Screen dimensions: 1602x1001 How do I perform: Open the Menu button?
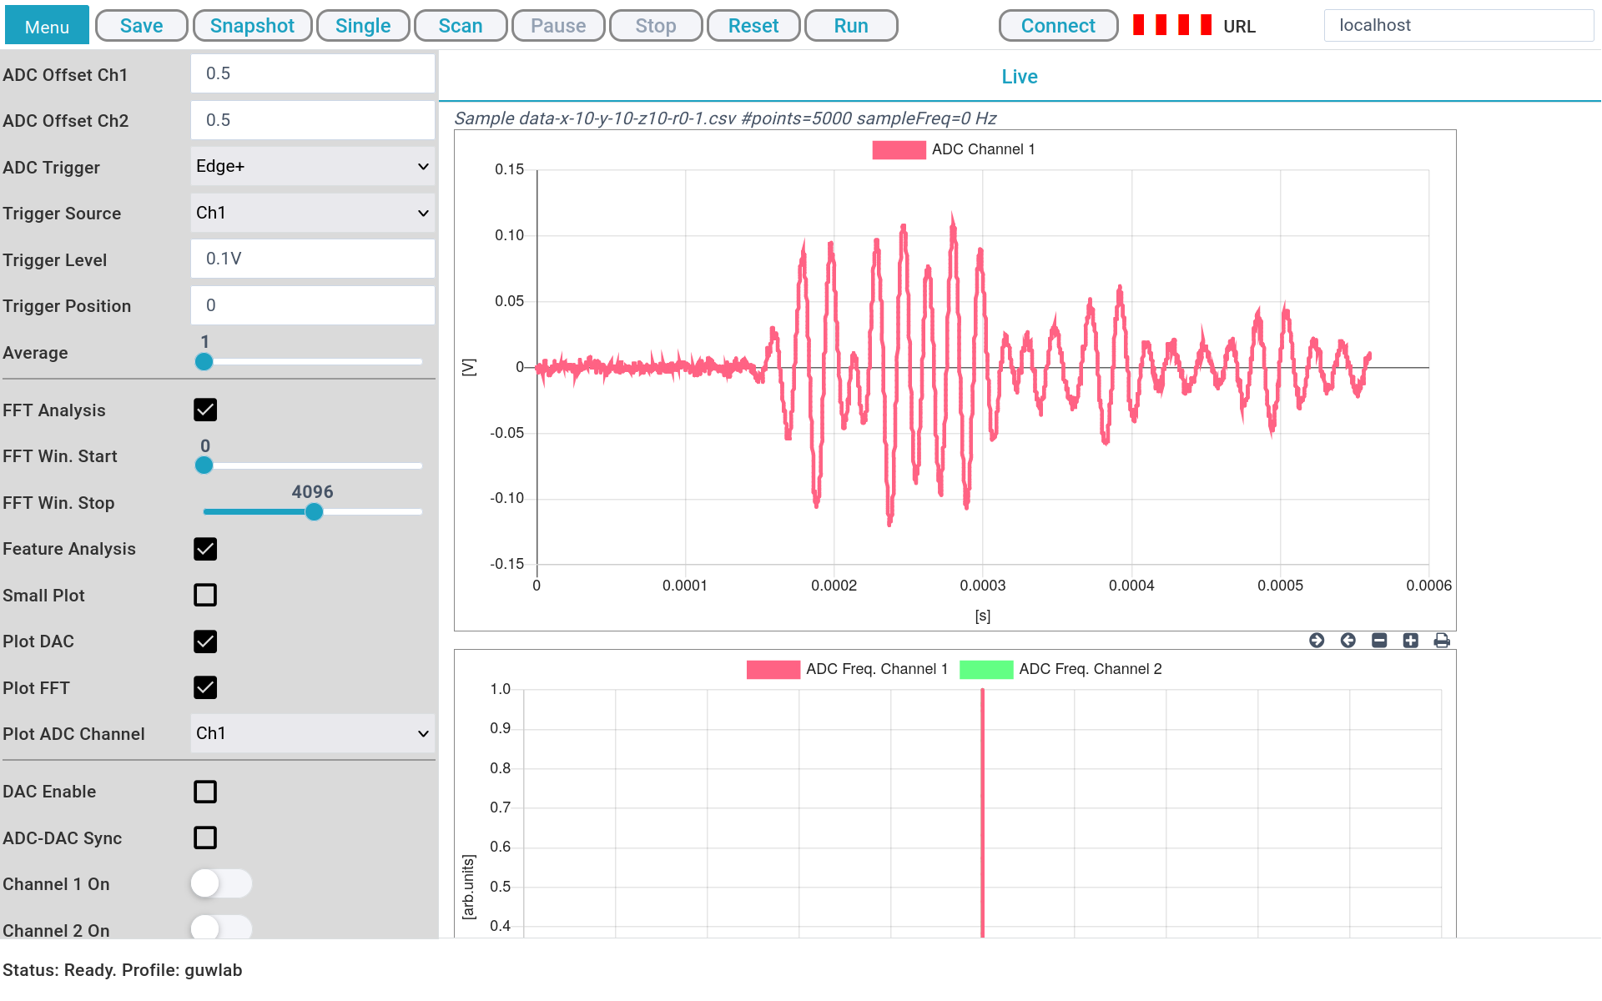[47, 26]
